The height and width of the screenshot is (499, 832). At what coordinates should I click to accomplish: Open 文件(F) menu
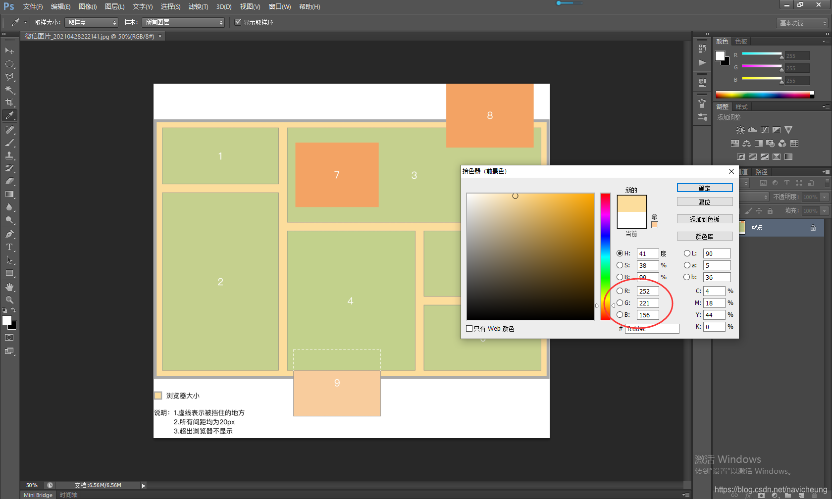pos(33,6)
